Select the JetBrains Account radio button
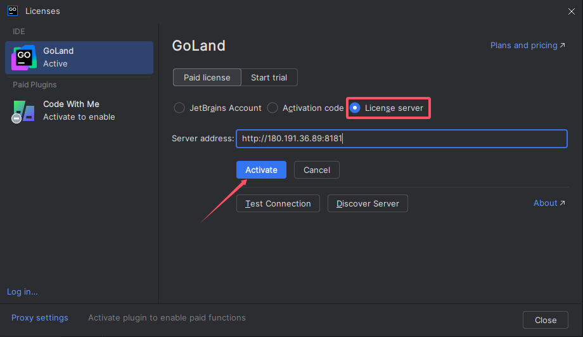 click(179, 108)
